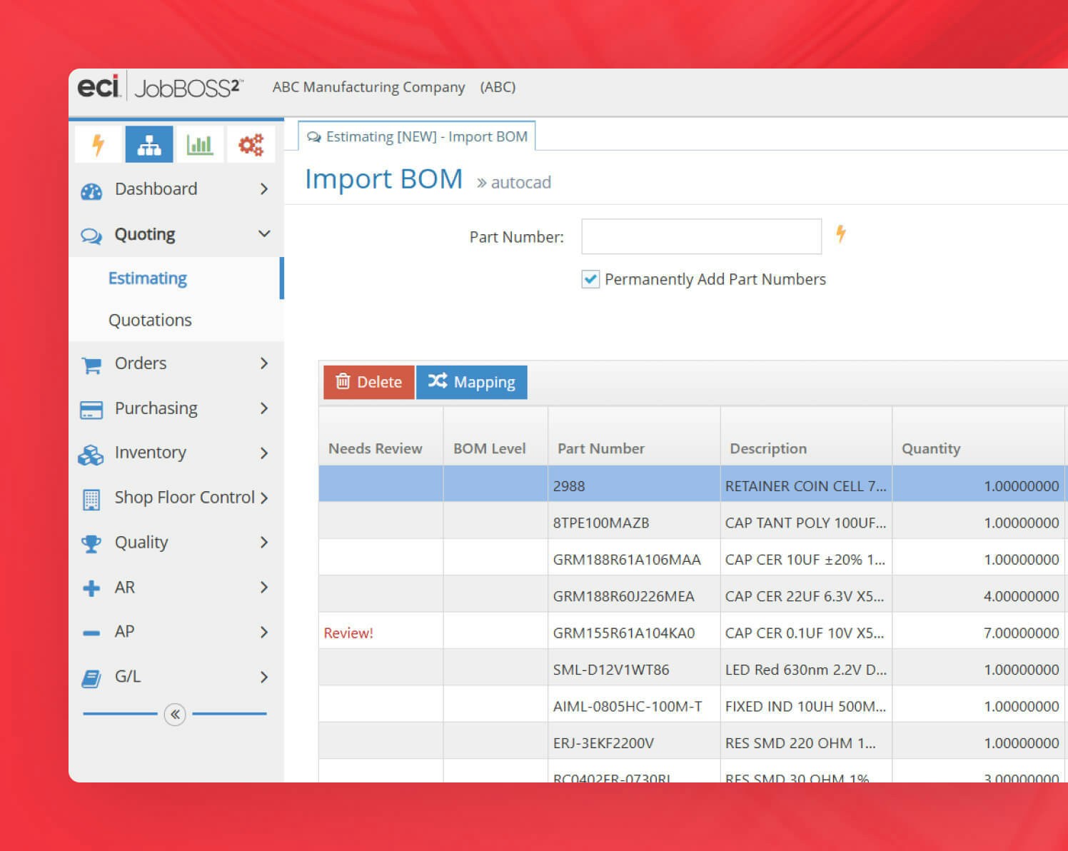
Task: Click the lightning lookup icon beside Part Number
Action: tap(841, 233)
